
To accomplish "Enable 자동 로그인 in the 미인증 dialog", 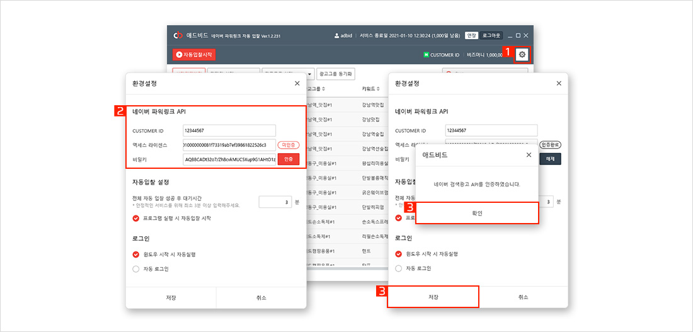I will [x=135, y=269].
